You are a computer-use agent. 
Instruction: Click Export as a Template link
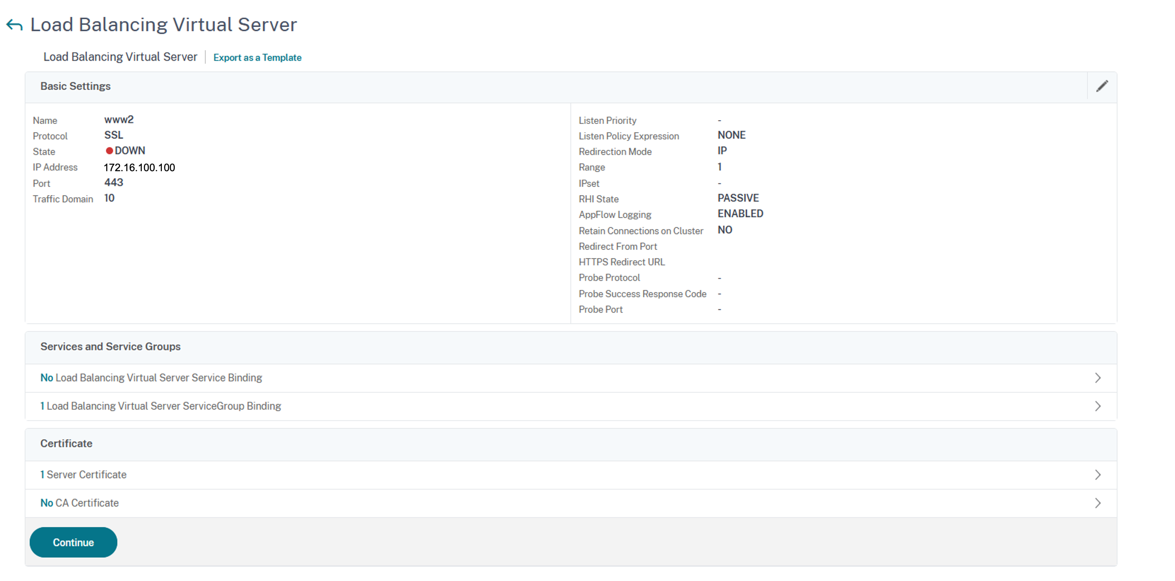click(257, 57)
